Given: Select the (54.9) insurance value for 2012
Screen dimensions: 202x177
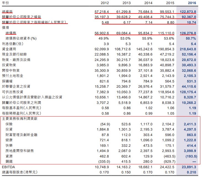Looking at the screenshot, I should [x=105, y=124].
